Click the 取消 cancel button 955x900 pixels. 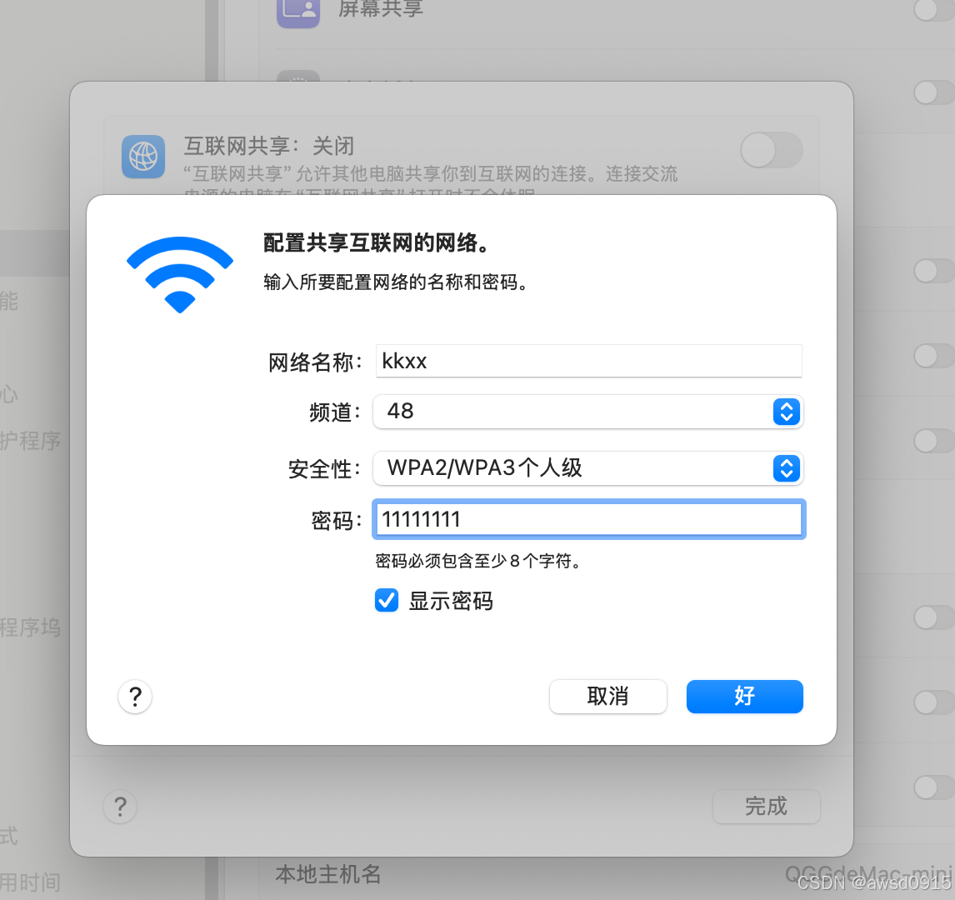(x=607, y=696)
